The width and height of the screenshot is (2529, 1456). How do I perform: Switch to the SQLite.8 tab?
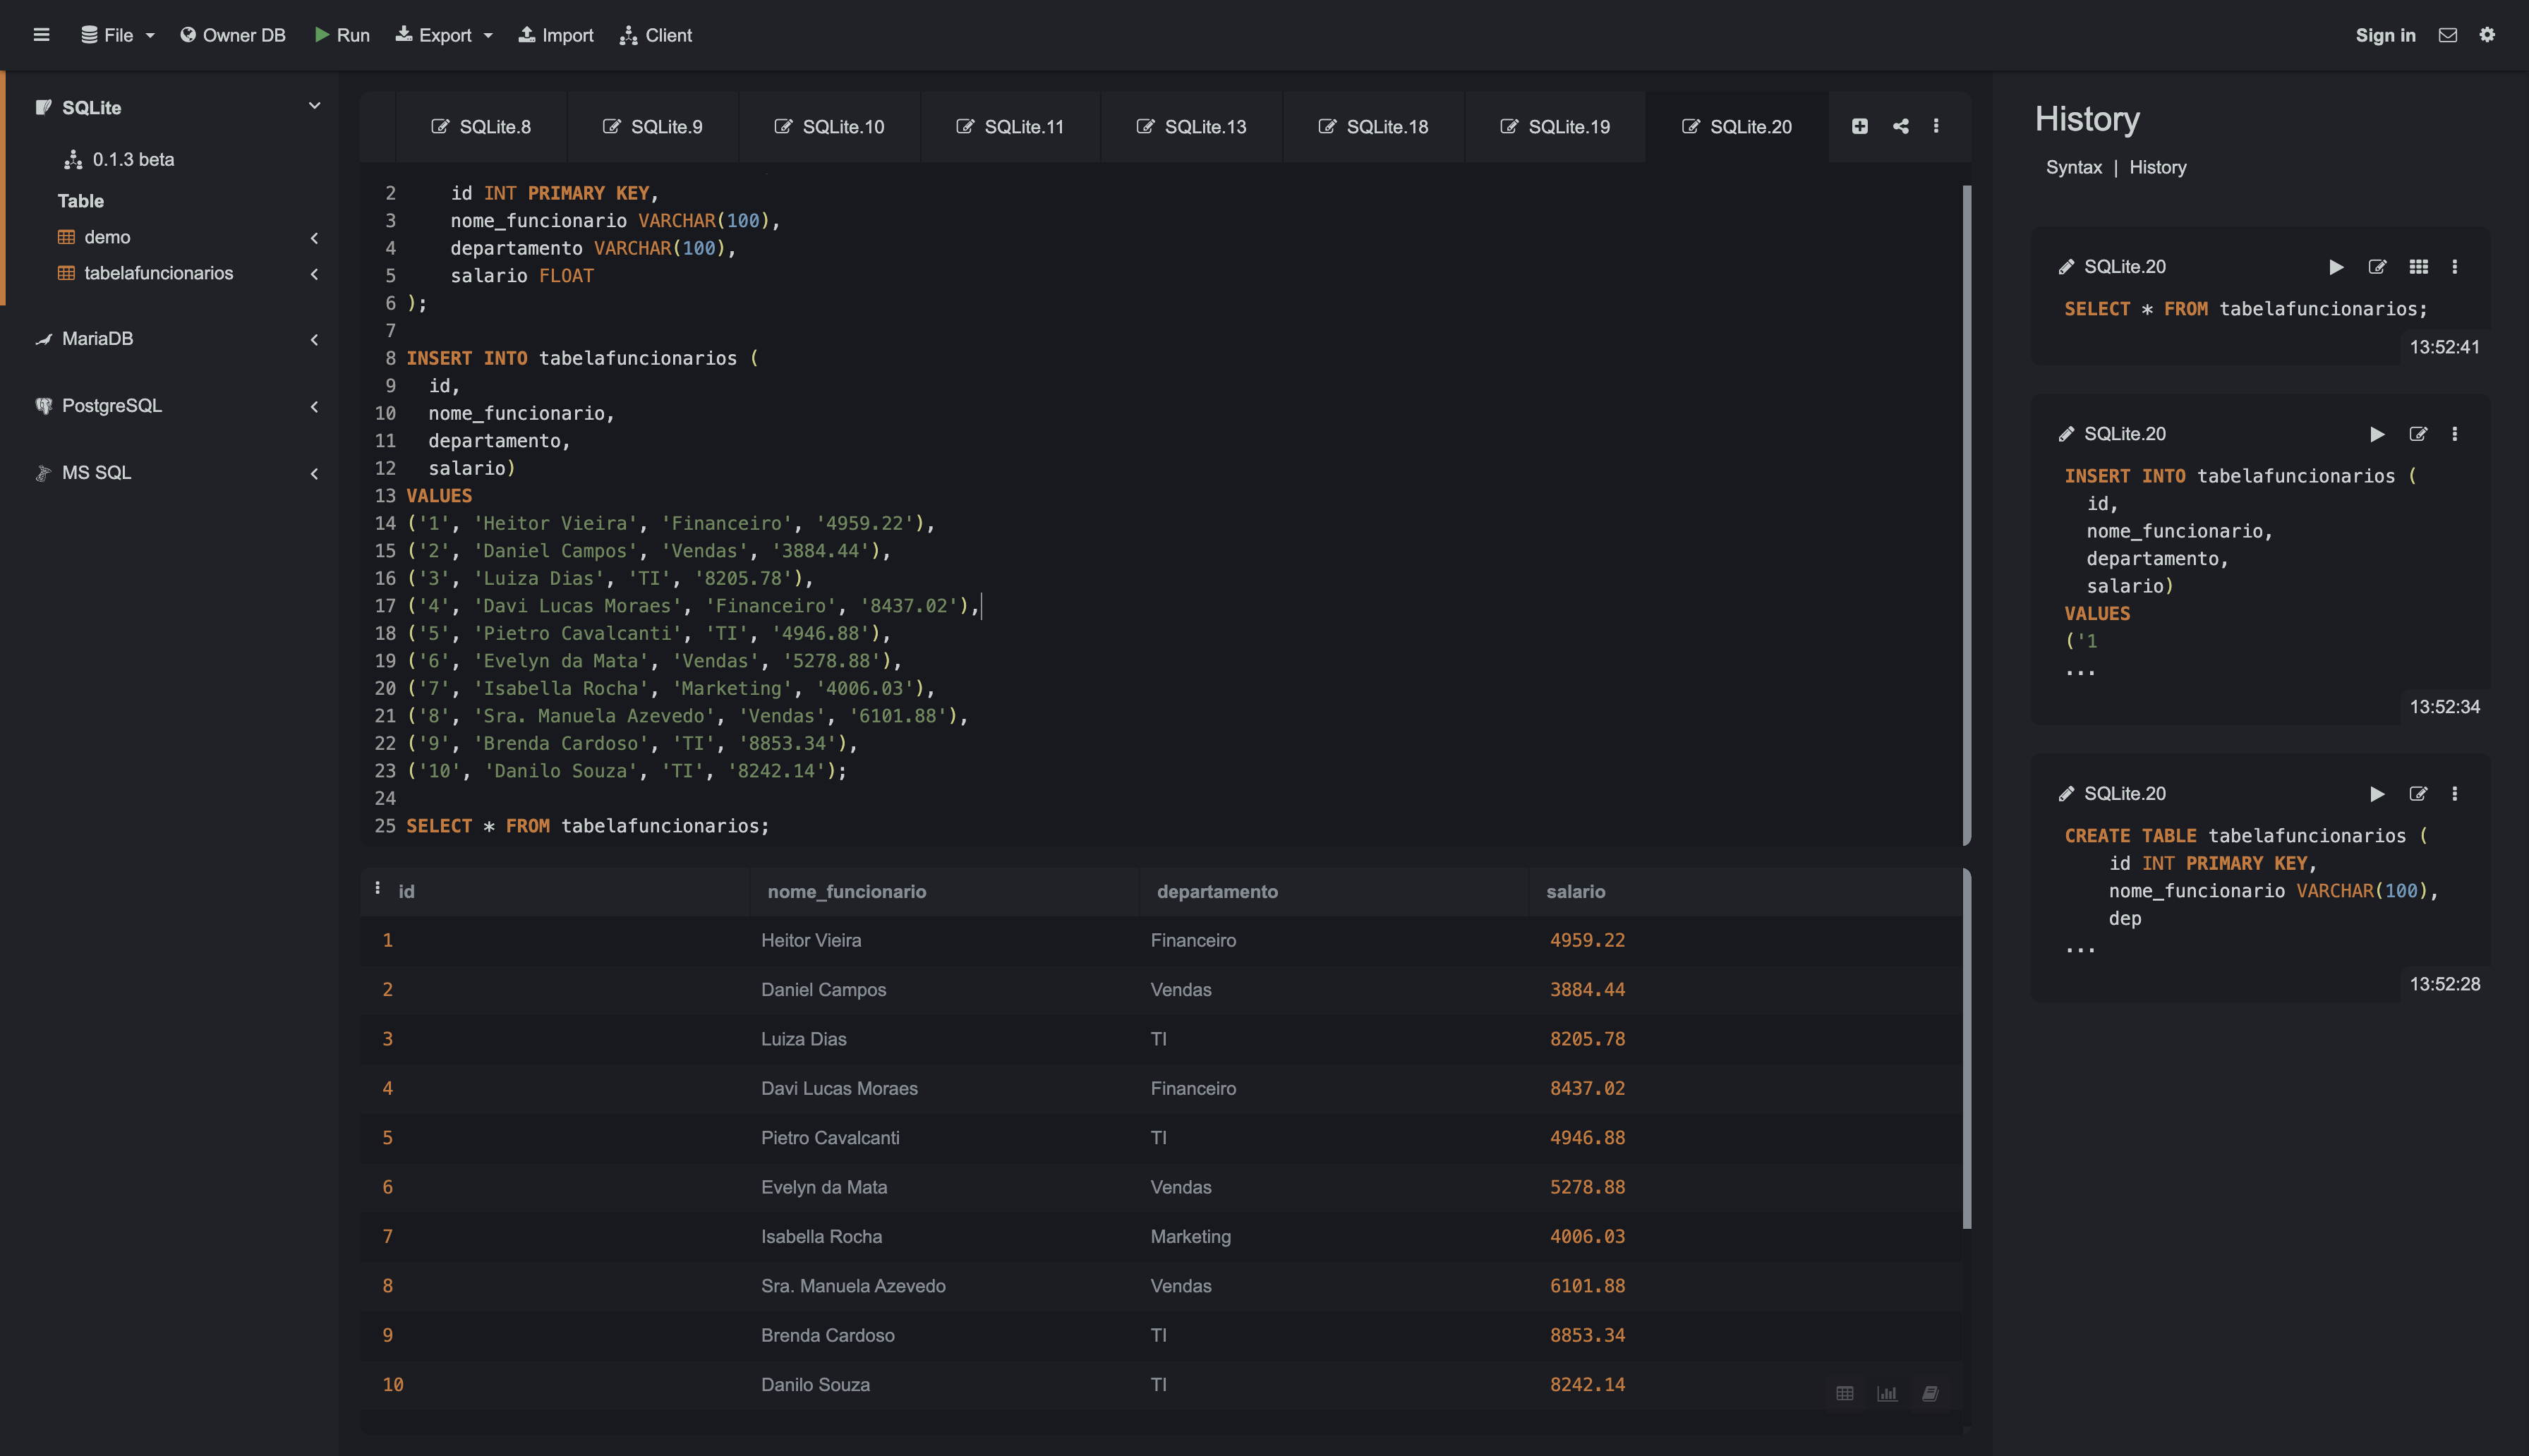tap(481, 127)
